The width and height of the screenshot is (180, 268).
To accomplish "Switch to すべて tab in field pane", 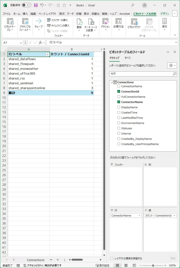I will tap(128, 58).
